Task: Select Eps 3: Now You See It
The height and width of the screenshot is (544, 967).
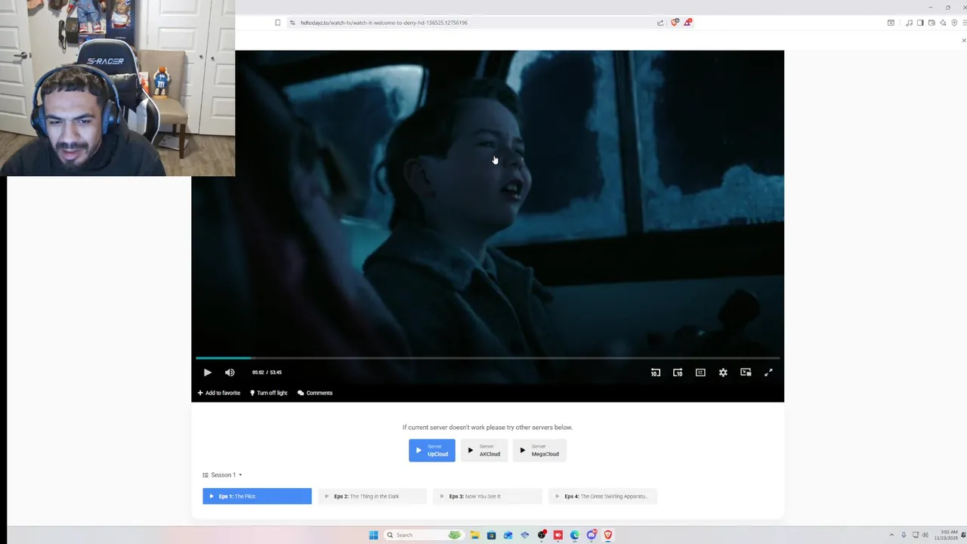Action: point(487,496)
